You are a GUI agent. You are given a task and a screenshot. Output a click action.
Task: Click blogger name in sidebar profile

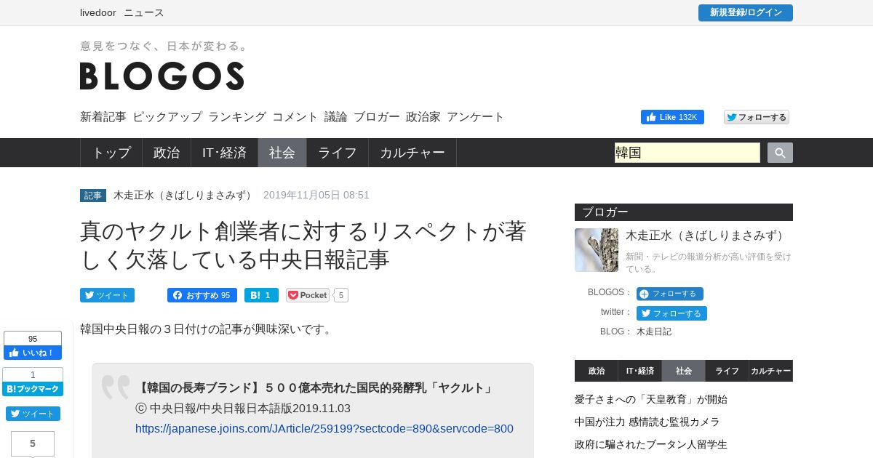(x=707, y=236)
